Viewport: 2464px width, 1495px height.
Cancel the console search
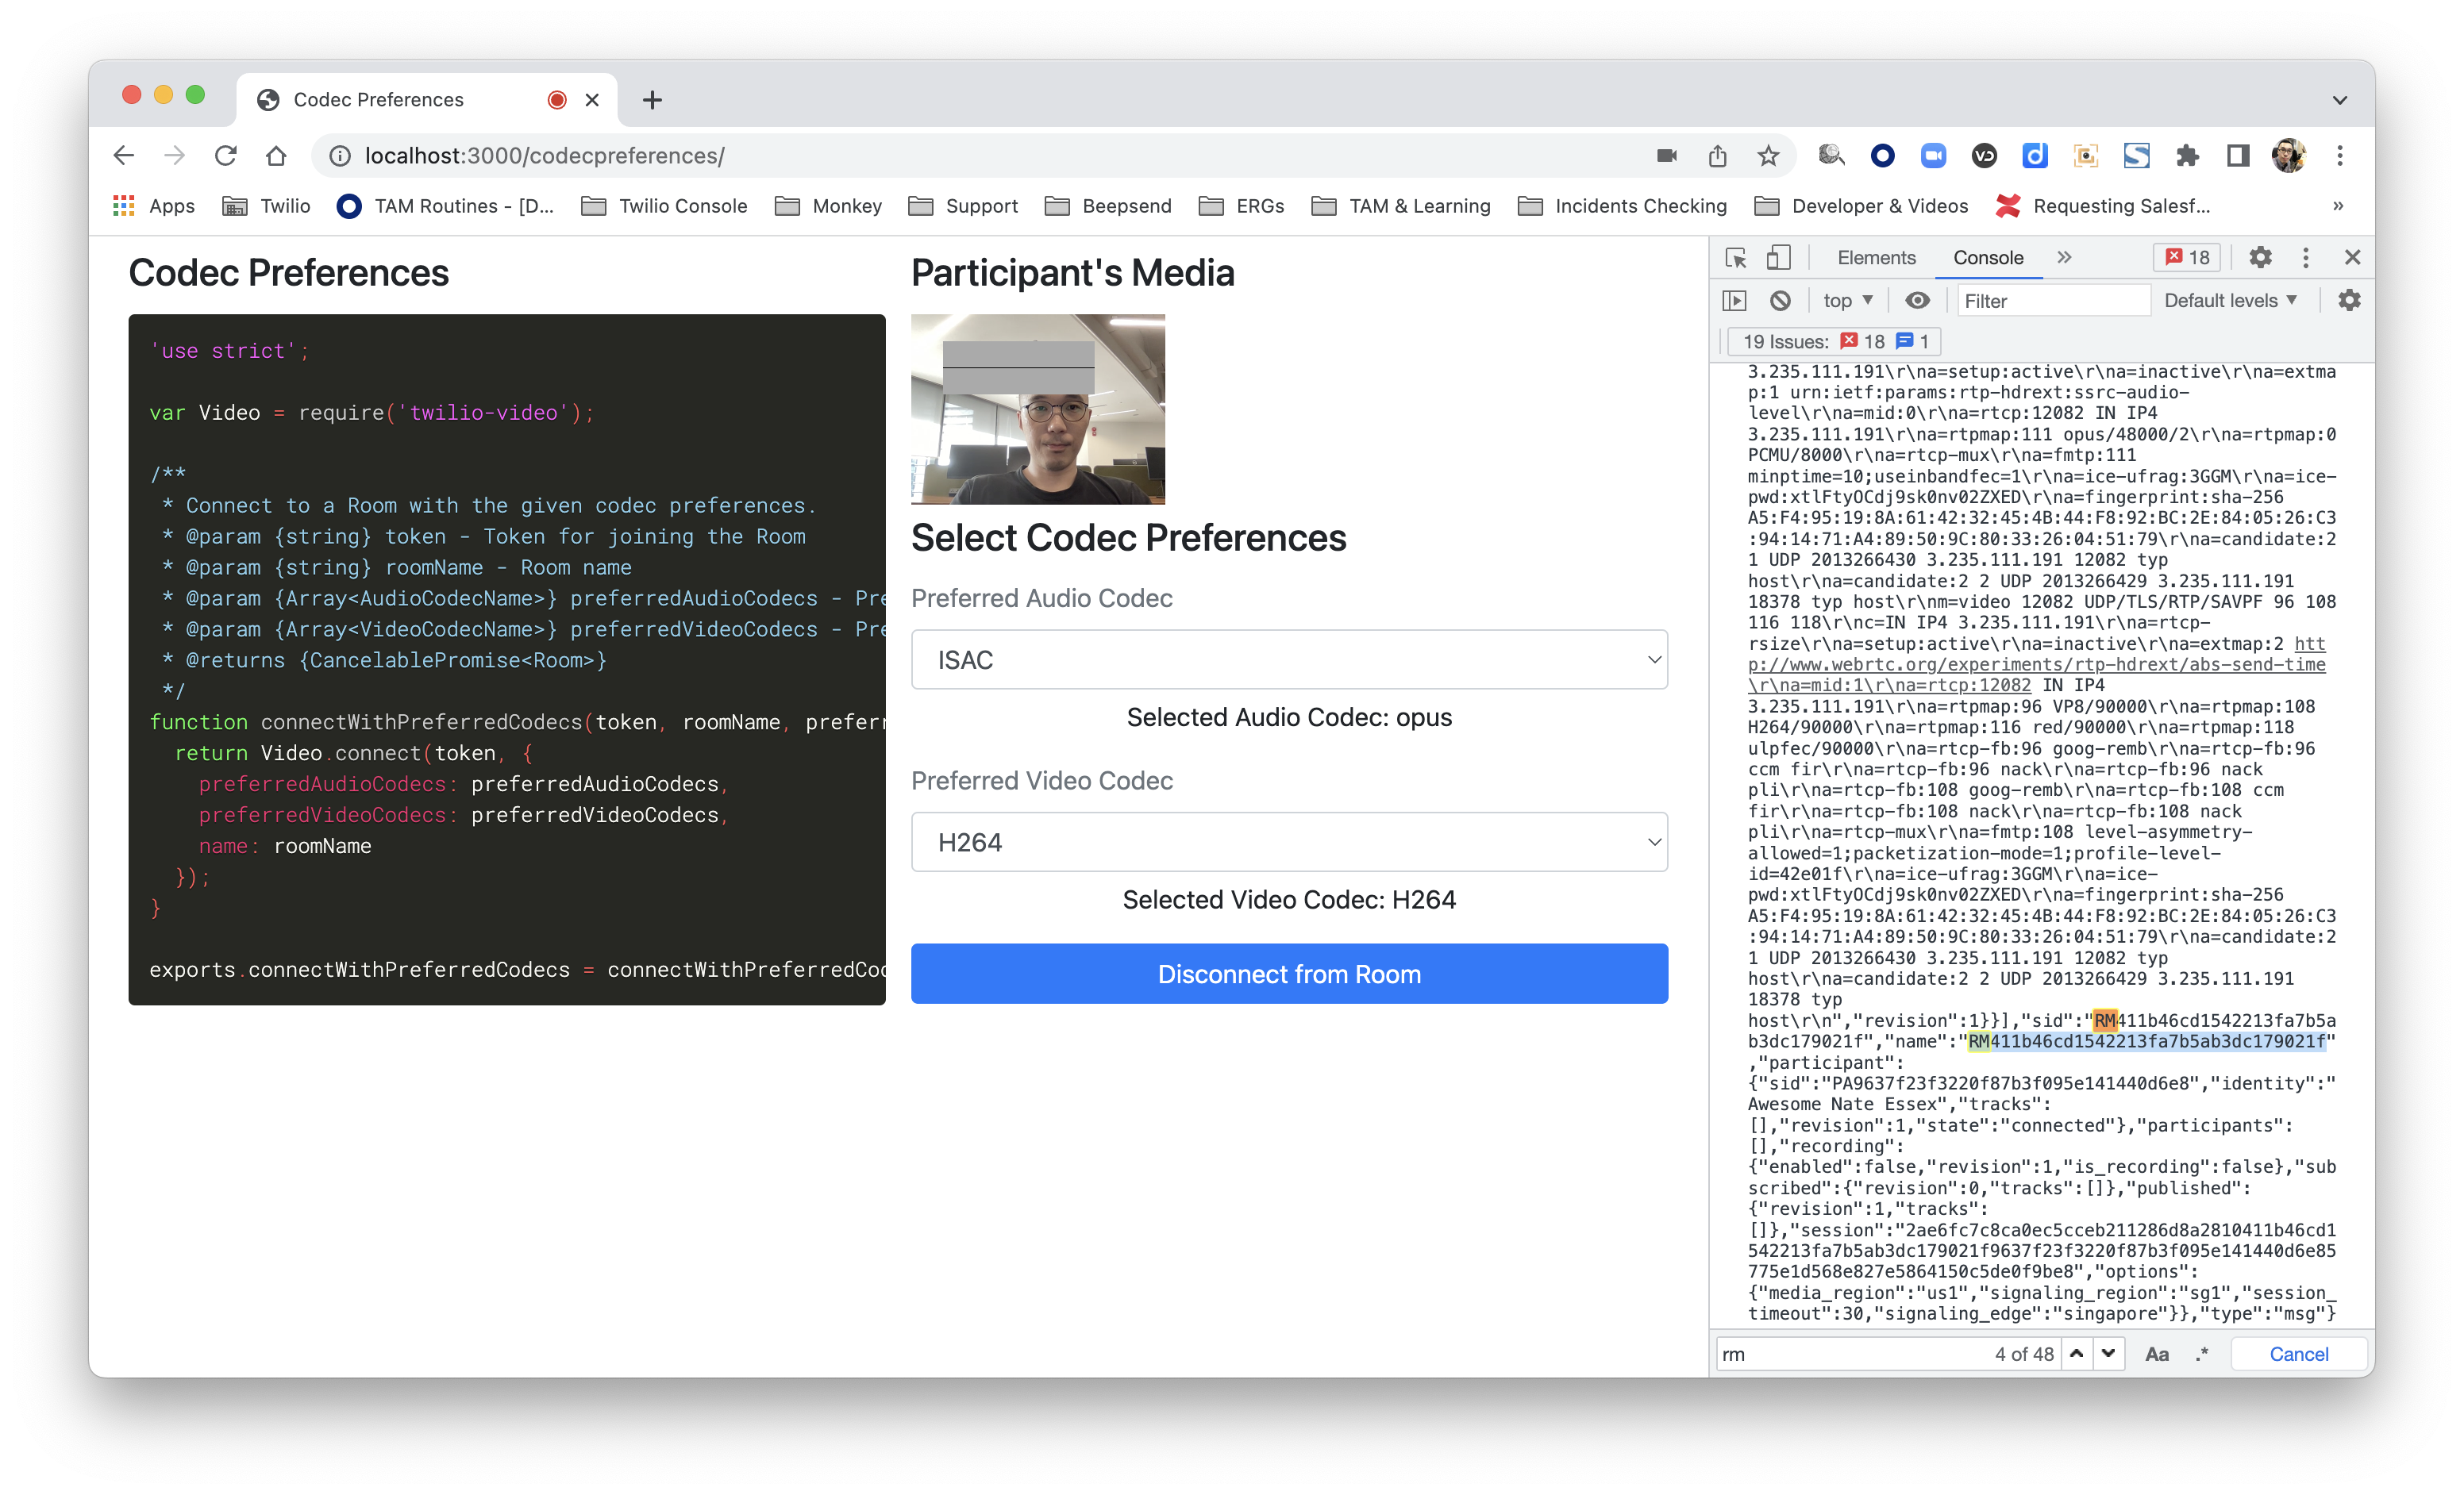coord(2298,1354)
